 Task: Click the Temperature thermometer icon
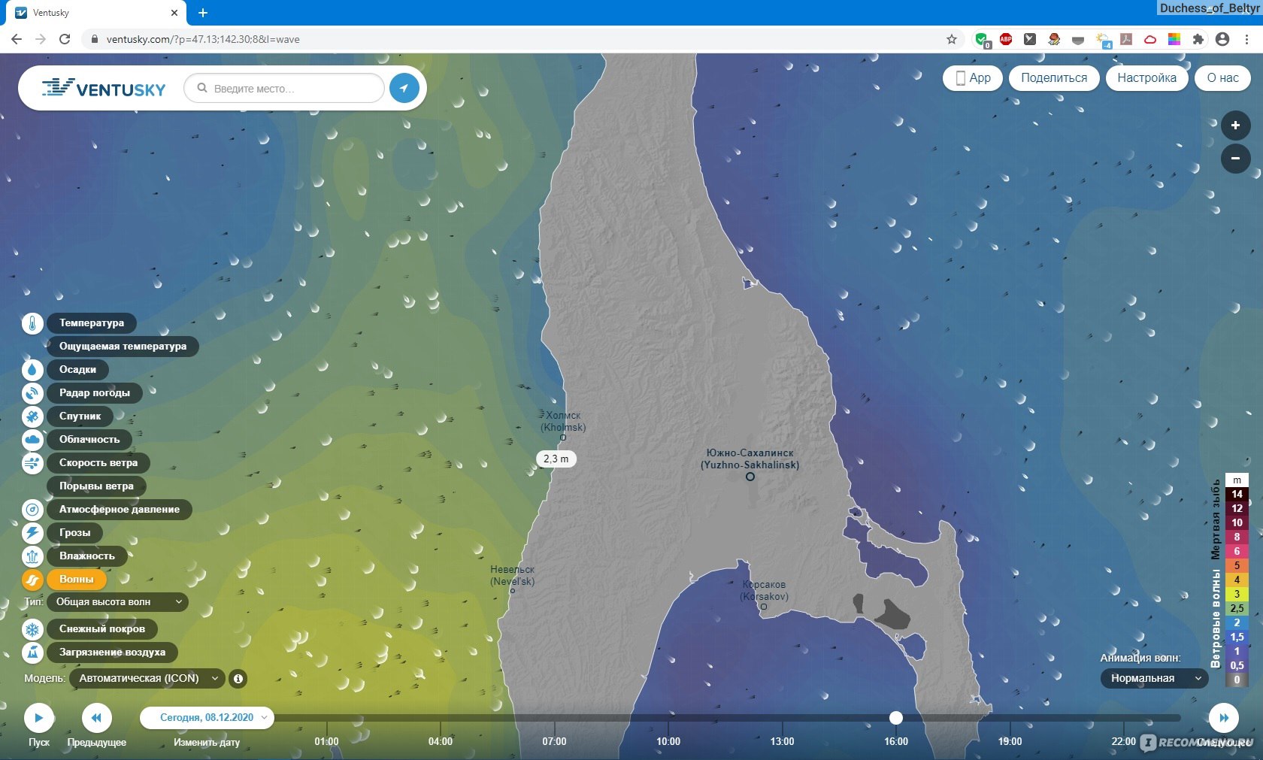[32, 323]
